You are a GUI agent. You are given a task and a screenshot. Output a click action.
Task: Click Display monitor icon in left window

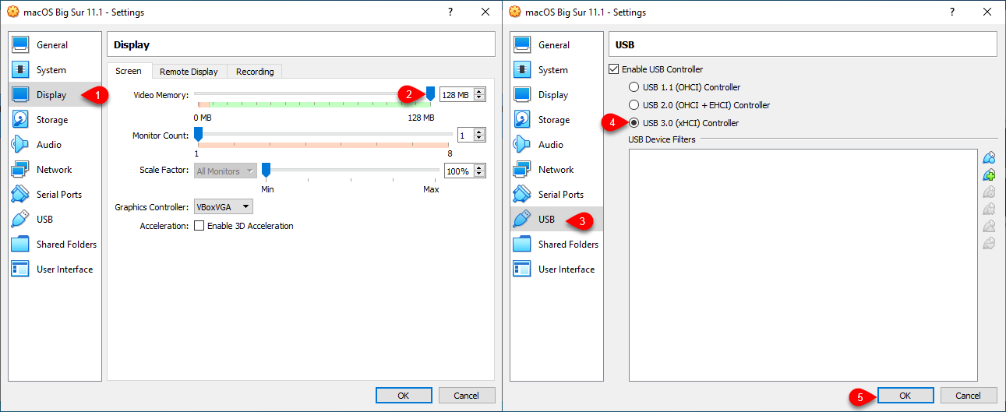[x=20, y=95]
